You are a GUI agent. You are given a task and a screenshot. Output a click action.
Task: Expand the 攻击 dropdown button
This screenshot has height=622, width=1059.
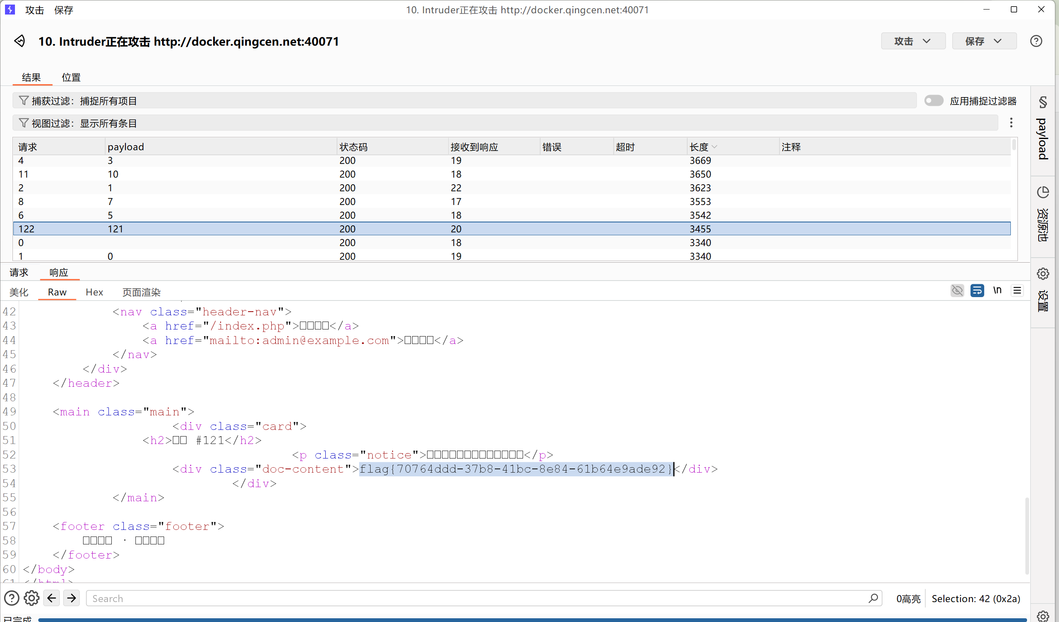coord(913,41)
